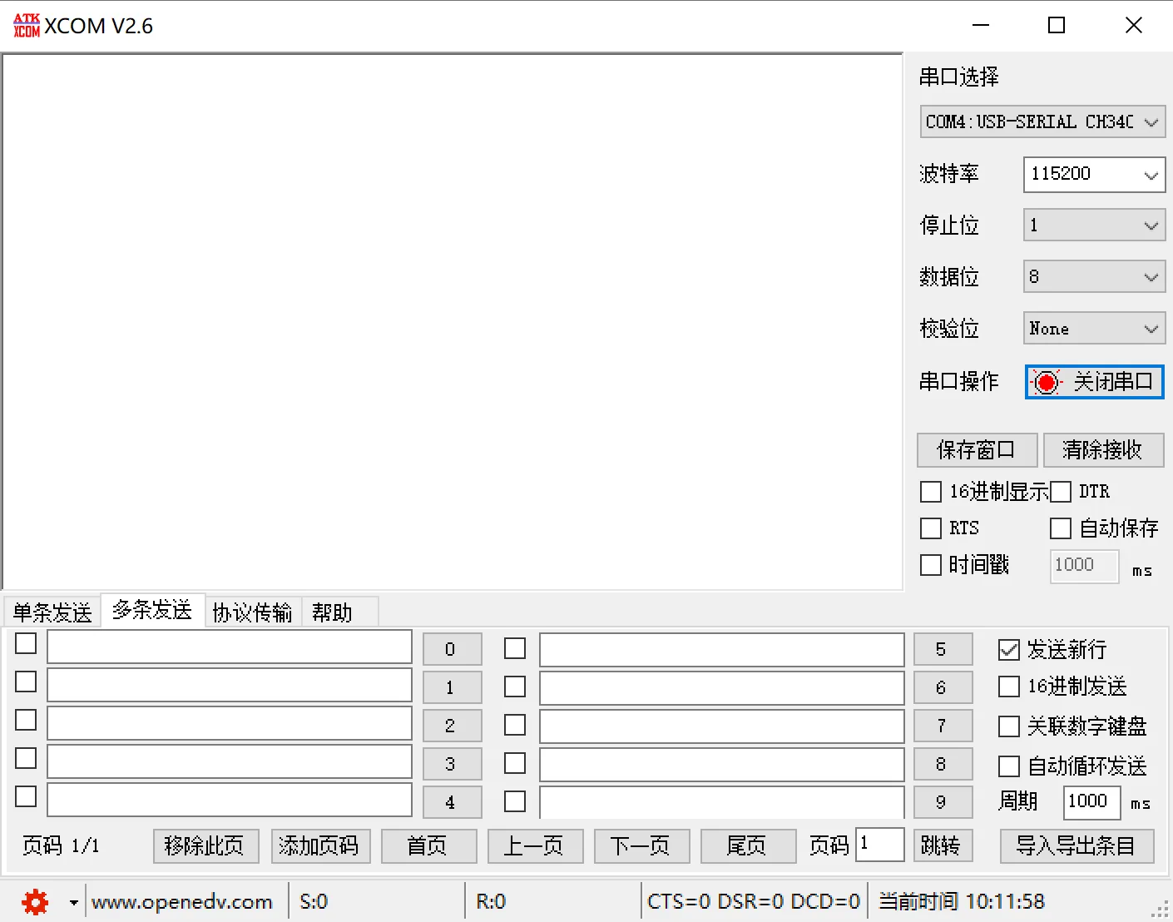
Task: Enable the 时间戳 checkbox
Action: tap(931, 565)
